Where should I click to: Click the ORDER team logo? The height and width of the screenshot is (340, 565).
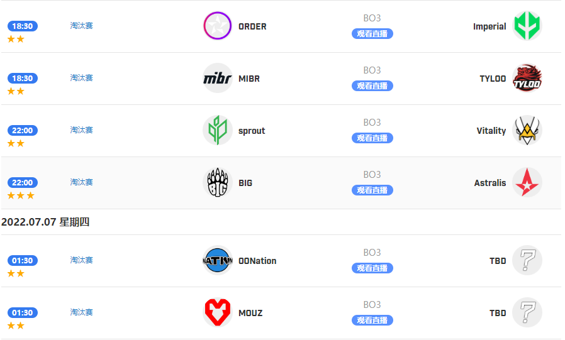(217, 26)
